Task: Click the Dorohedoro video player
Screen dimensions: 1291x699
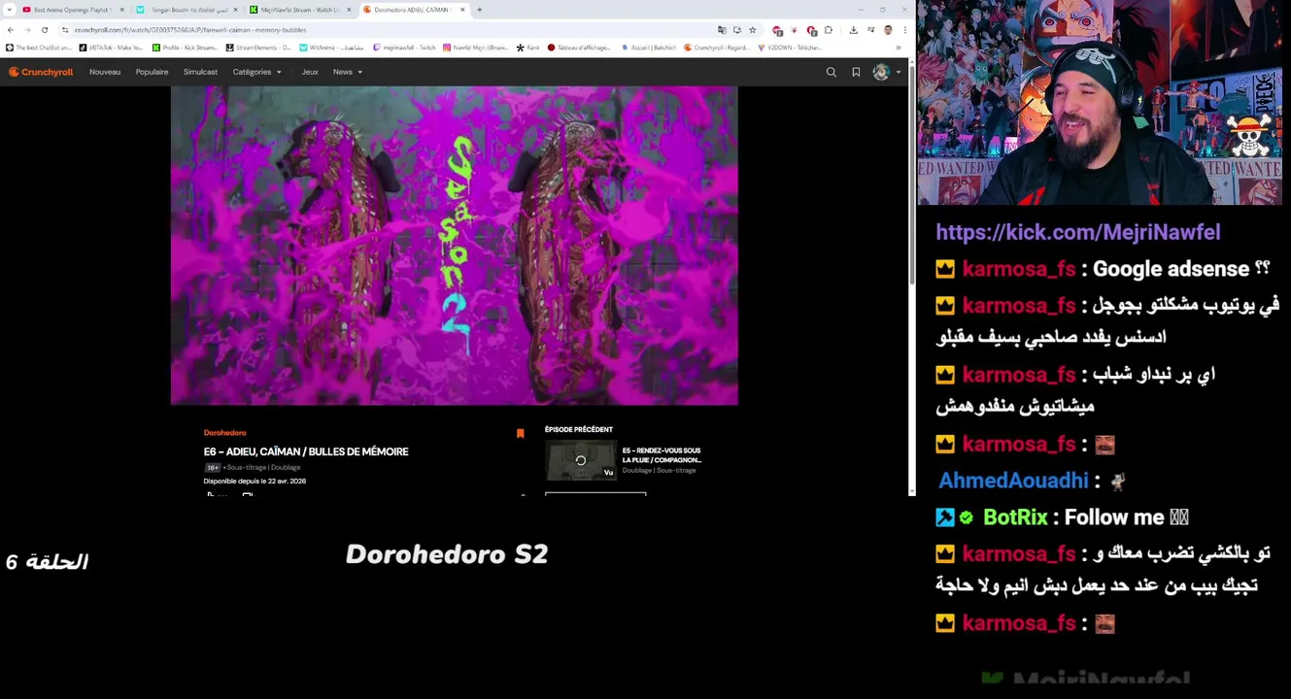Action: (x=454, y=246)
